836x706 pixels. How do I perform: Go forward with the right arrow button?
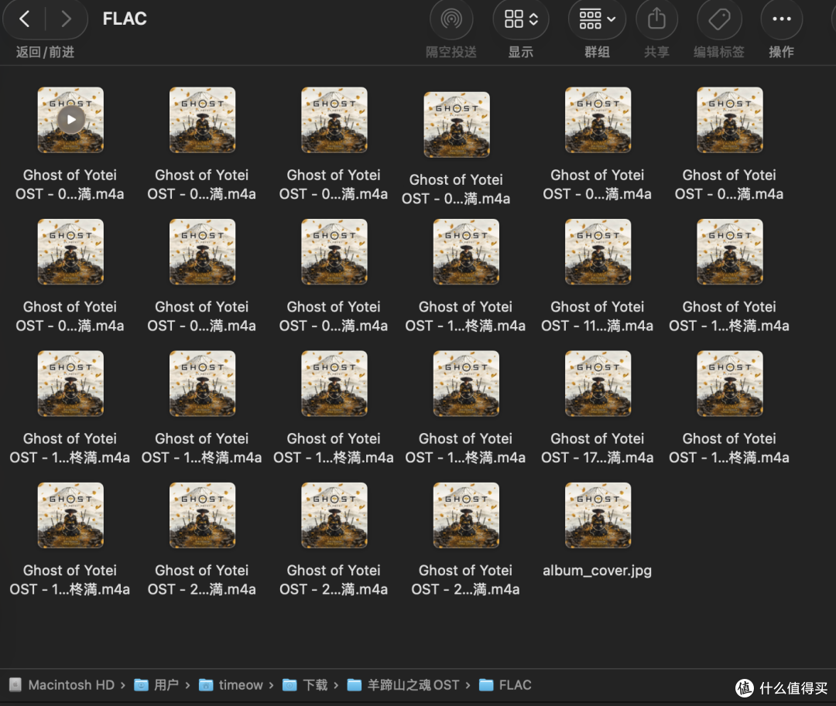66,19
